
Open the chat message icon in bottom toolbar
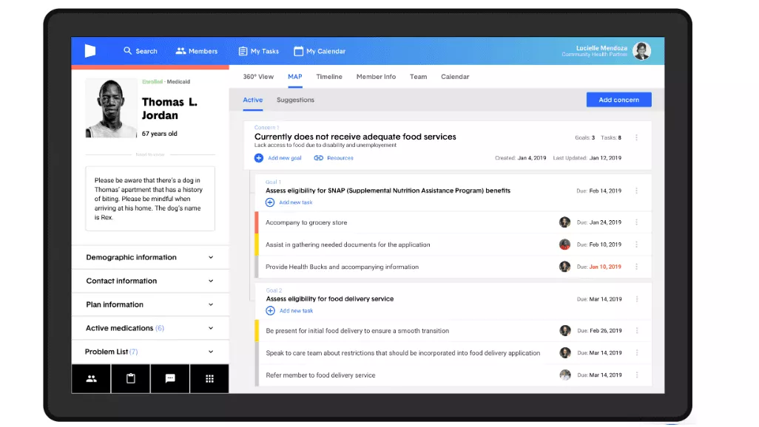tap(170, 378)
